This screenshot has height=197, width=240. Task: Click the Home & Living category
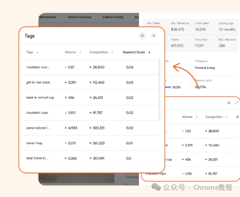pyautogui.click(x=205, y=68)
